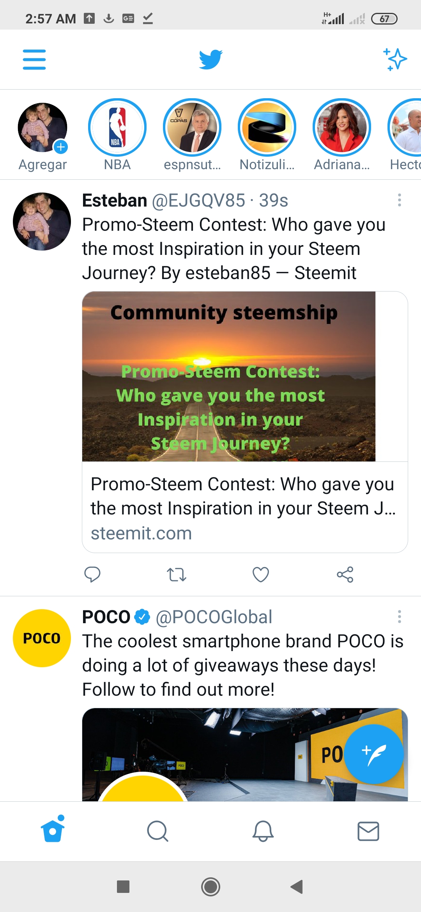Viewport: 421px width, 912px height.
Task: View the NBA fleet
Action: [x=117, y=135]
